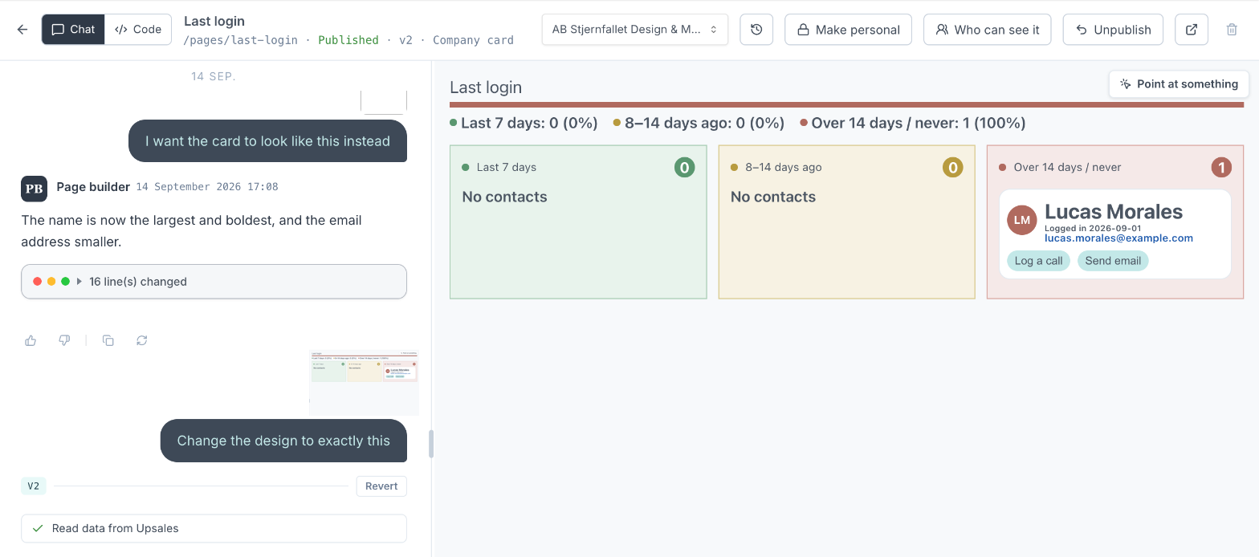This screenshot has width=1259, height=557.
Task: Open version history clock icon
Action: [756, 30]
